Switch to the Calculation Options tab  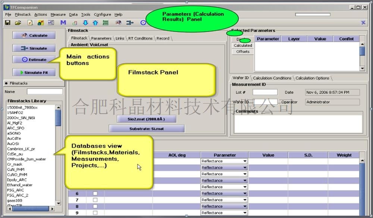(x=312, y=78)
